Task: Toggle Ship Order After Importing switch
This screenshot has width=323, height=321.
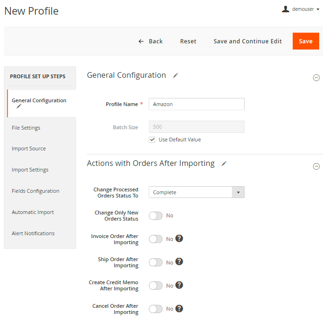Action: 155,262
